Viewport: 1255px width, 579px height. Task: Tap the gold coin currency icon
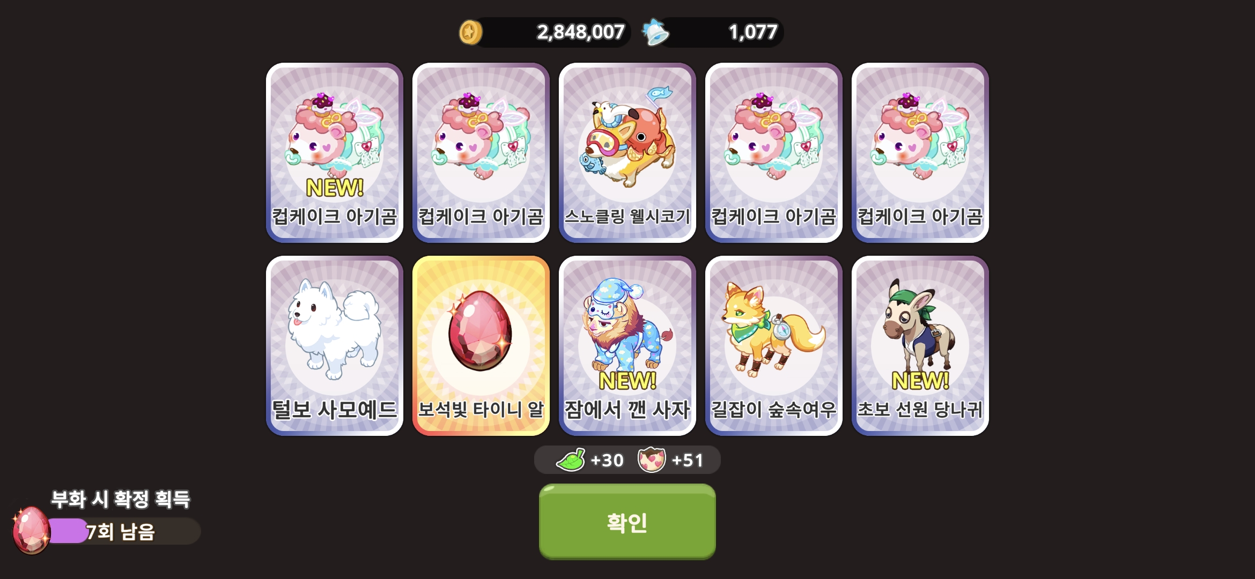pyautogui.click(x=470, y=32)
